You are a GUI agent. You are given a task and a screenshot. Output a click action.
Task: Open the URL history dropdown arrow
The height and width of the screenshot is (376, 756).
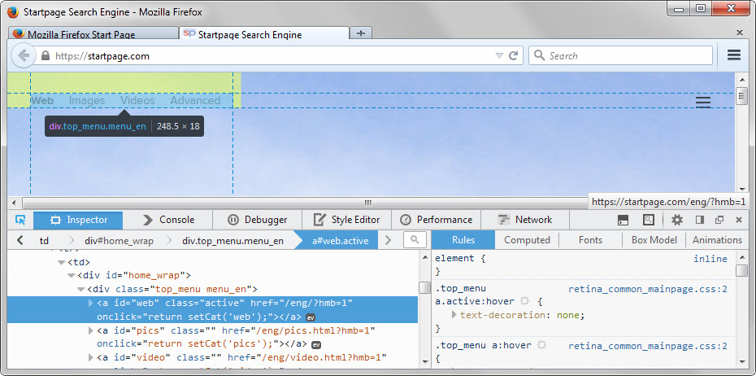pos(499,56)
